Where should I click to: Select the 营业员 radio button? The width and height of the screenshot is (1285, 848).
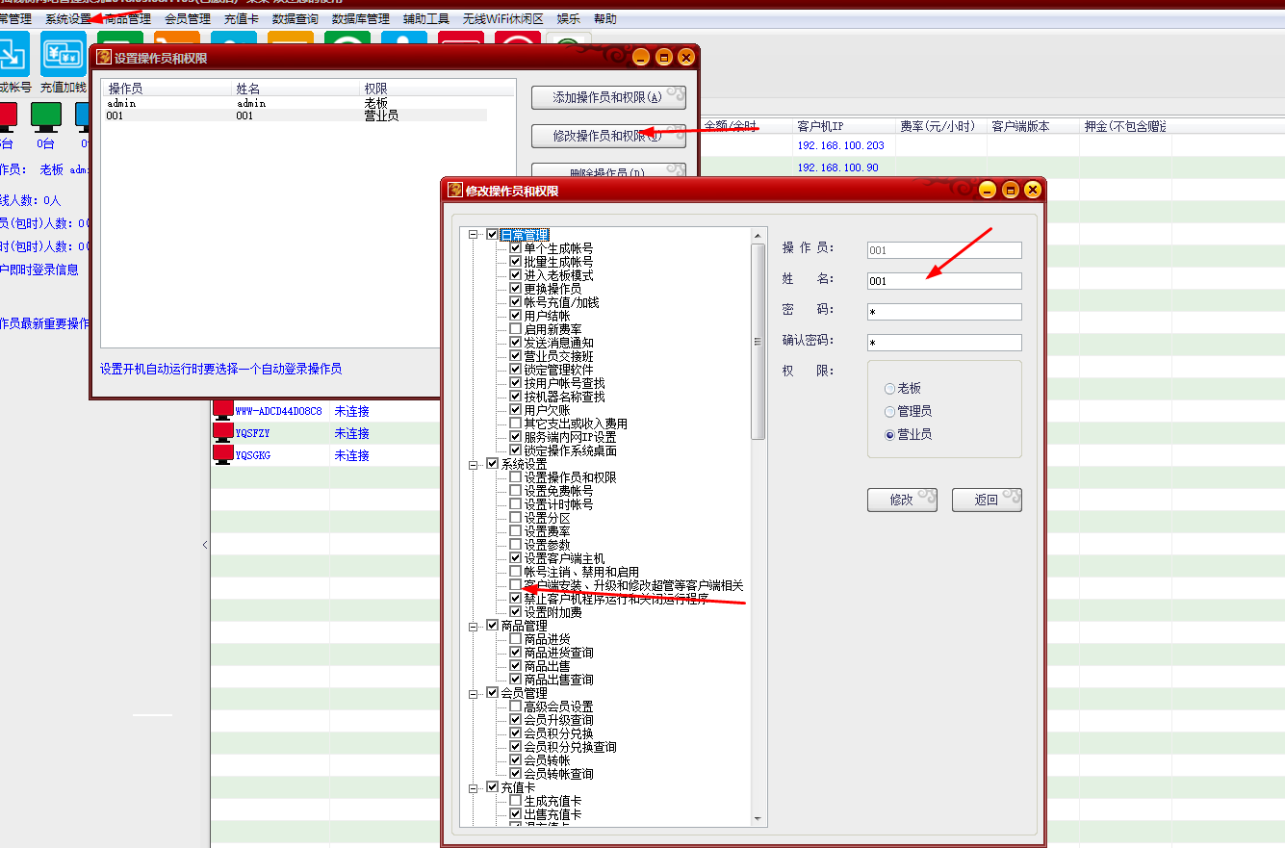[889, 434]
